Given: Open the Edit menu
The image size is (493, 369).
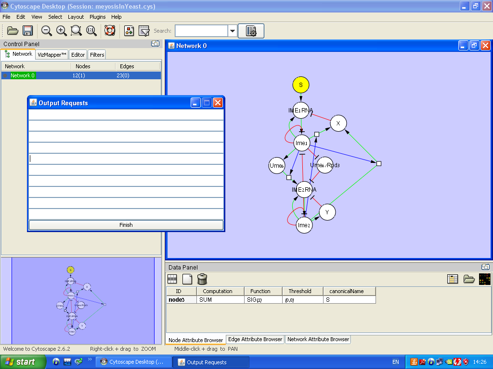Looking at the screenshot, I should (x=21, y=17).
